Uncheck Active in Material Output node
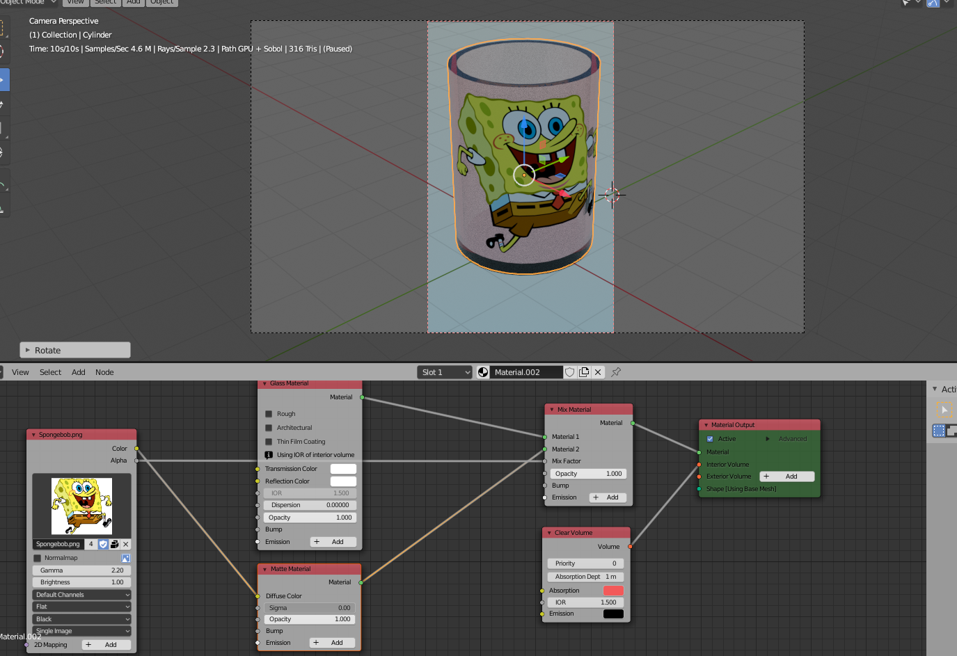This screenshot has height=656, width=957. 710,439
